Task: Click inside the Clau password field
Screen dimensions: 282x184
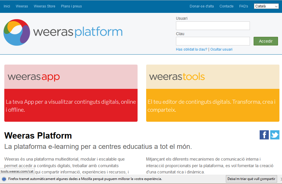Action: (x=213, y=41)
